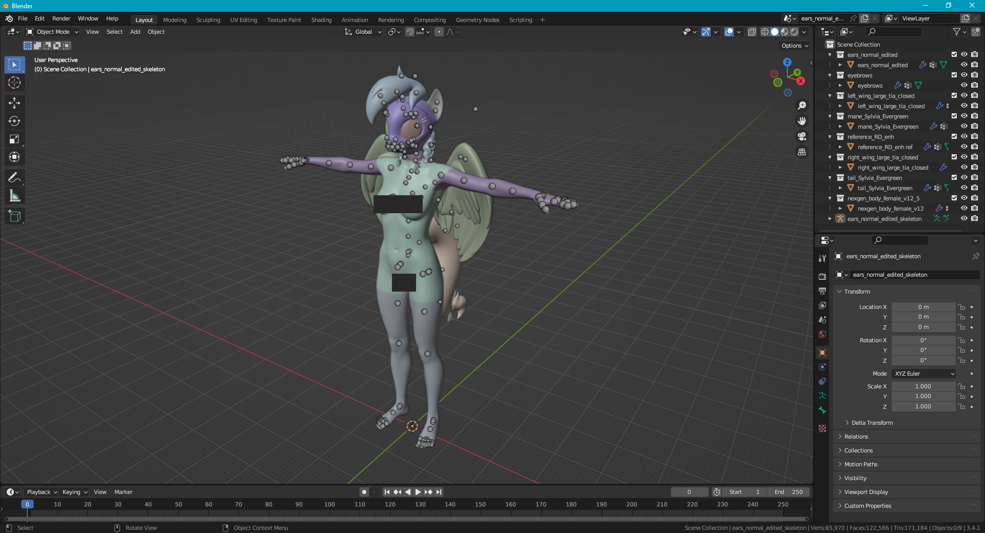Switch to wireframe viewport shading
Screen dimensions: 985x533
[x=764, y=32]
